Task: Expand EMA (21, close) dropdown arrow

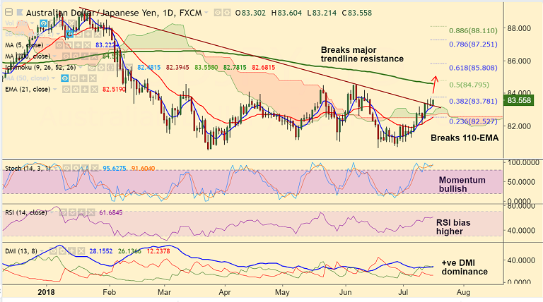Action: pos(54,90)
